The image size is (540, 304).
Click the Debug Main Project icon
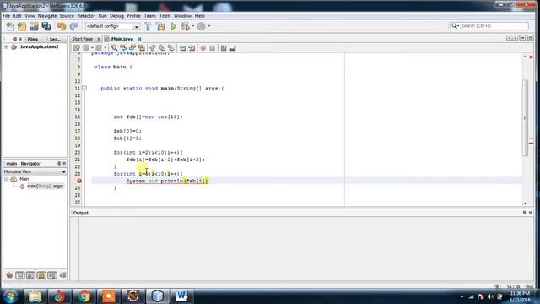185,26
